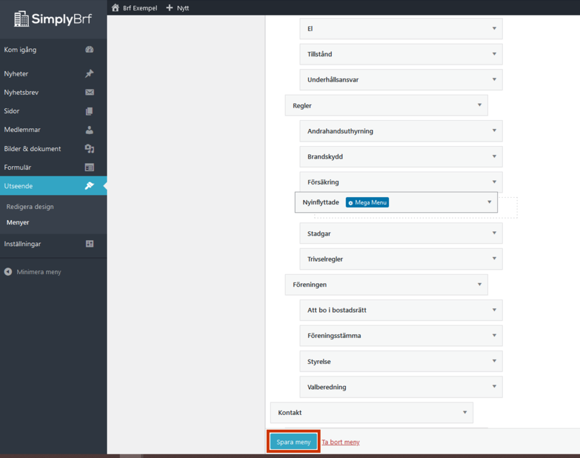The image size is (580, 458).
Task: Click the Kom igång dashboard gauge icon
Action: 89,50
